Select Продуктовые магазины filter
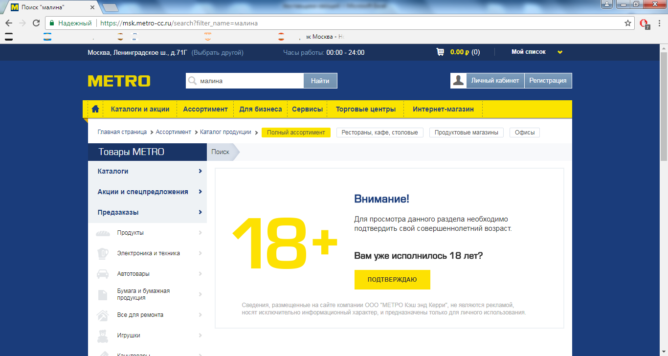Viewport: 668px width, 356px height. (x=466, y=133)
